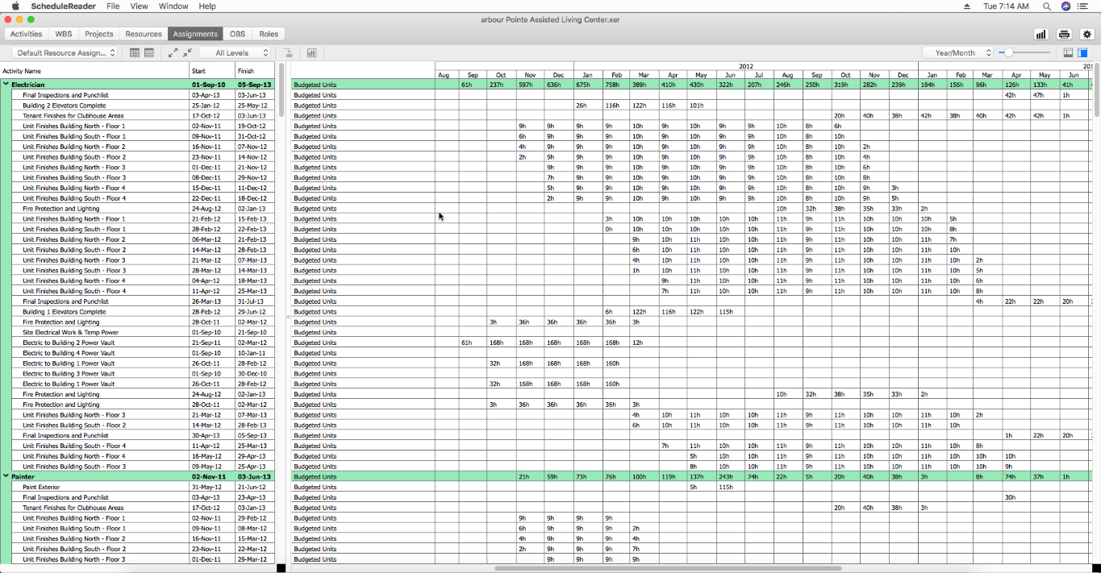Open the ScheduleReader application menu
1101x573 pixels.
(63, 6)
